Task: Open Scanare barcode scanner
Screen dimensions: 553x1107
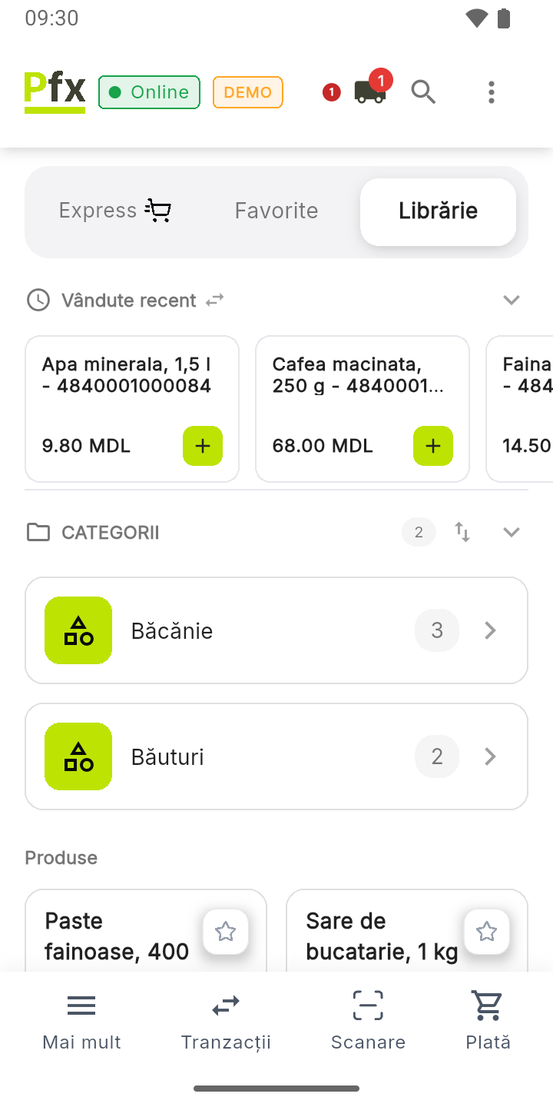Action: [368, 1020]
